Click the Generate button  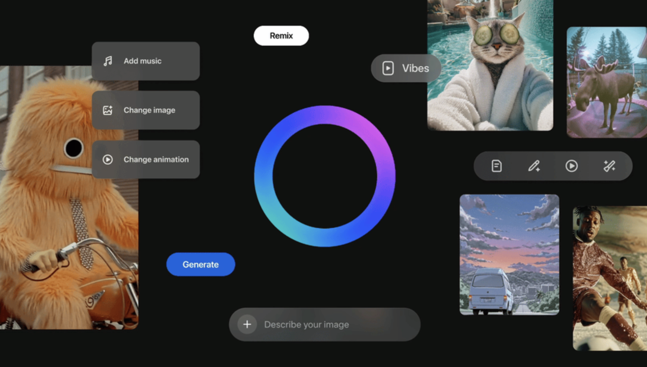[x=200, y=264]
